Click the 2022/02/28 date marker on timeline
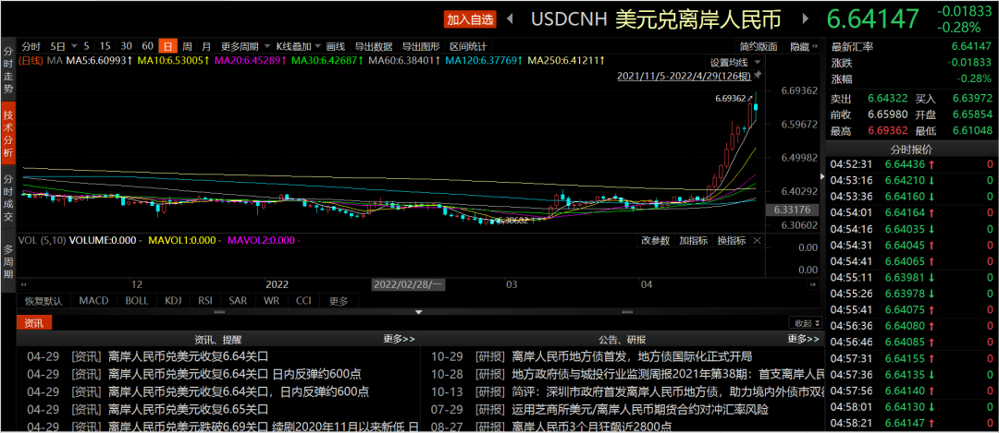The width and height of the screenshot is (999, 433). pos(409,283)
